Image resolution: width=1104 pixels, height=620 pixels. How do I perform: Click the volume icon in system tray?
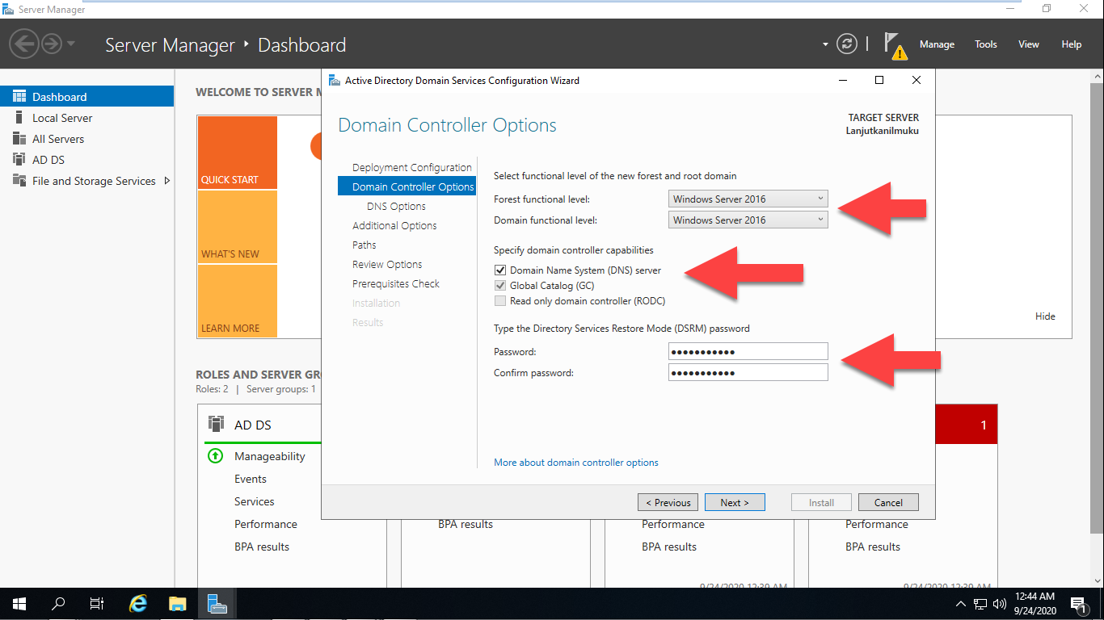pos(1000,603)
